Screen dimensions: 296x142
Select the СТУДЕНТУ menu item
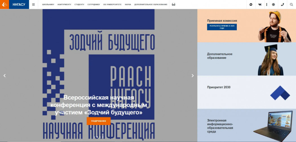point(79,4)
